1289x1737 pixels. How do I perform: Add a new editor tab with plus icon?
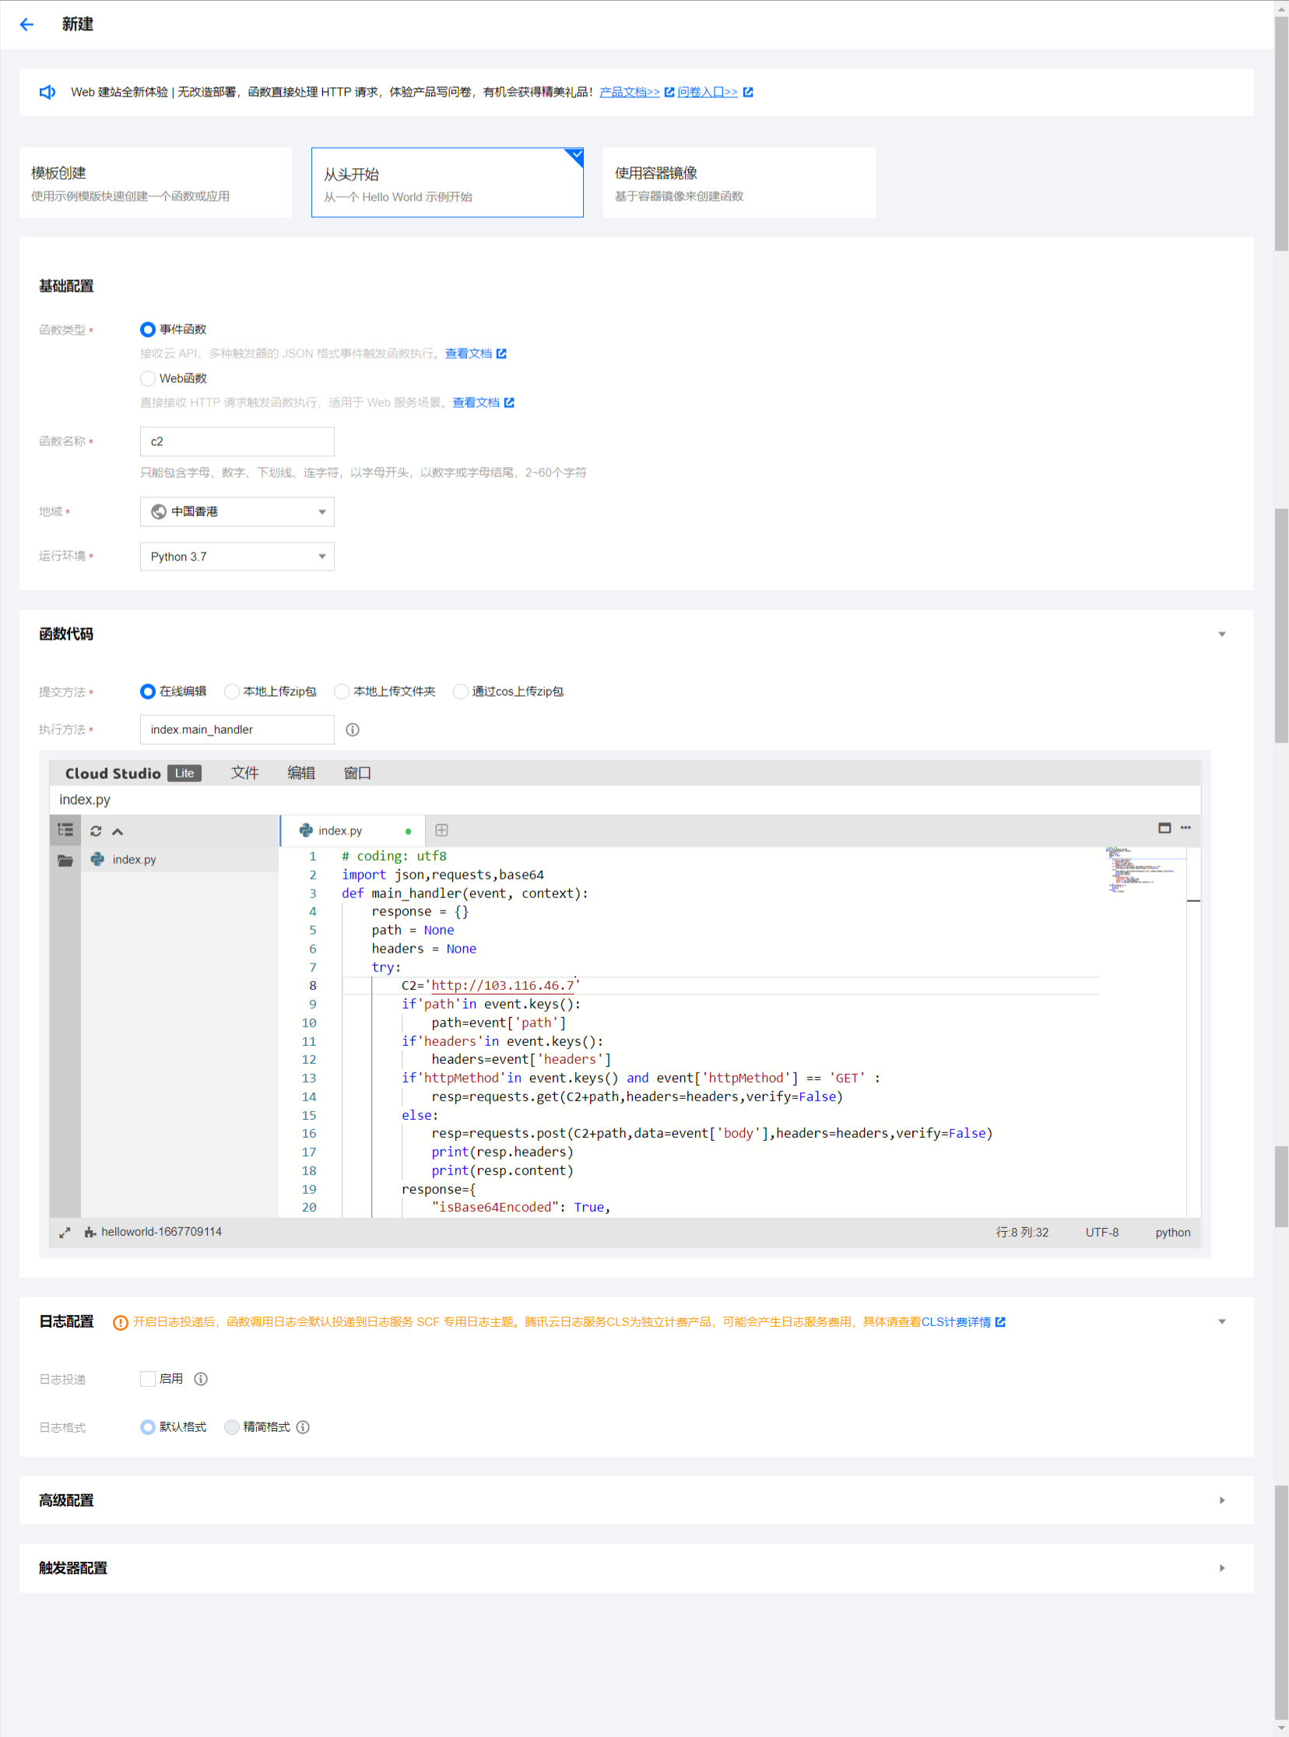441,830
